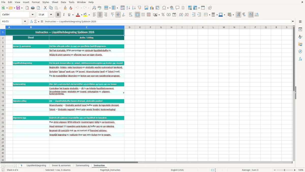Switch to the Liquiditeitsbegroting sheet tab
Image resolution: width=305 pixels, height=172 pixels.
(36, 165)
